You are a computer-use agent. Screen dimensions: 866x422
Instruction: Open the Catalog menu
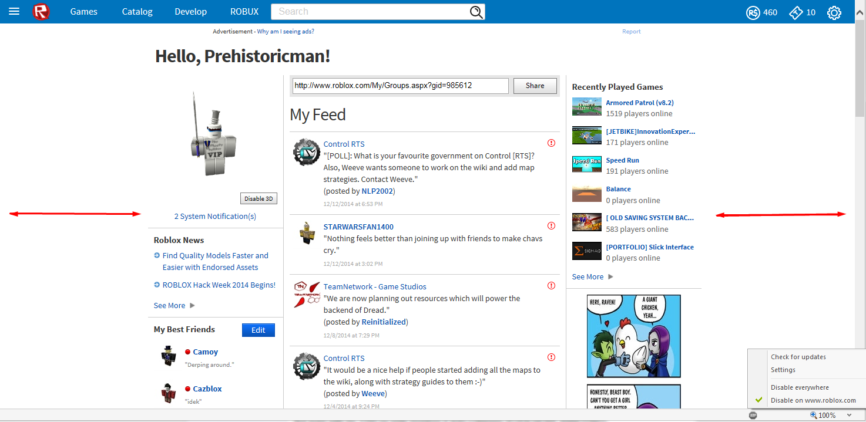pyautogui.click(x=137, y=12)
